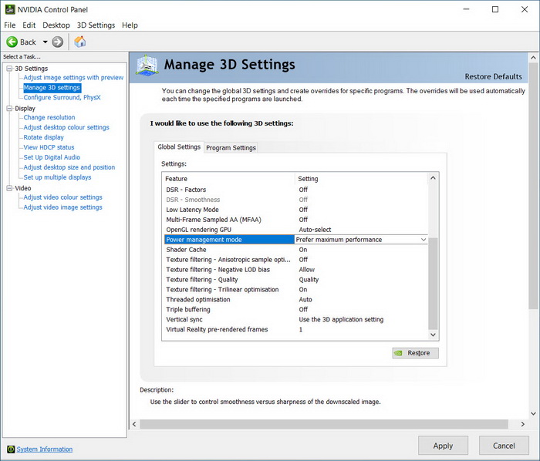Screen dimensions: 540x461
Task: Open Adjust desktop size and position
Action: (x=69, y=167)
